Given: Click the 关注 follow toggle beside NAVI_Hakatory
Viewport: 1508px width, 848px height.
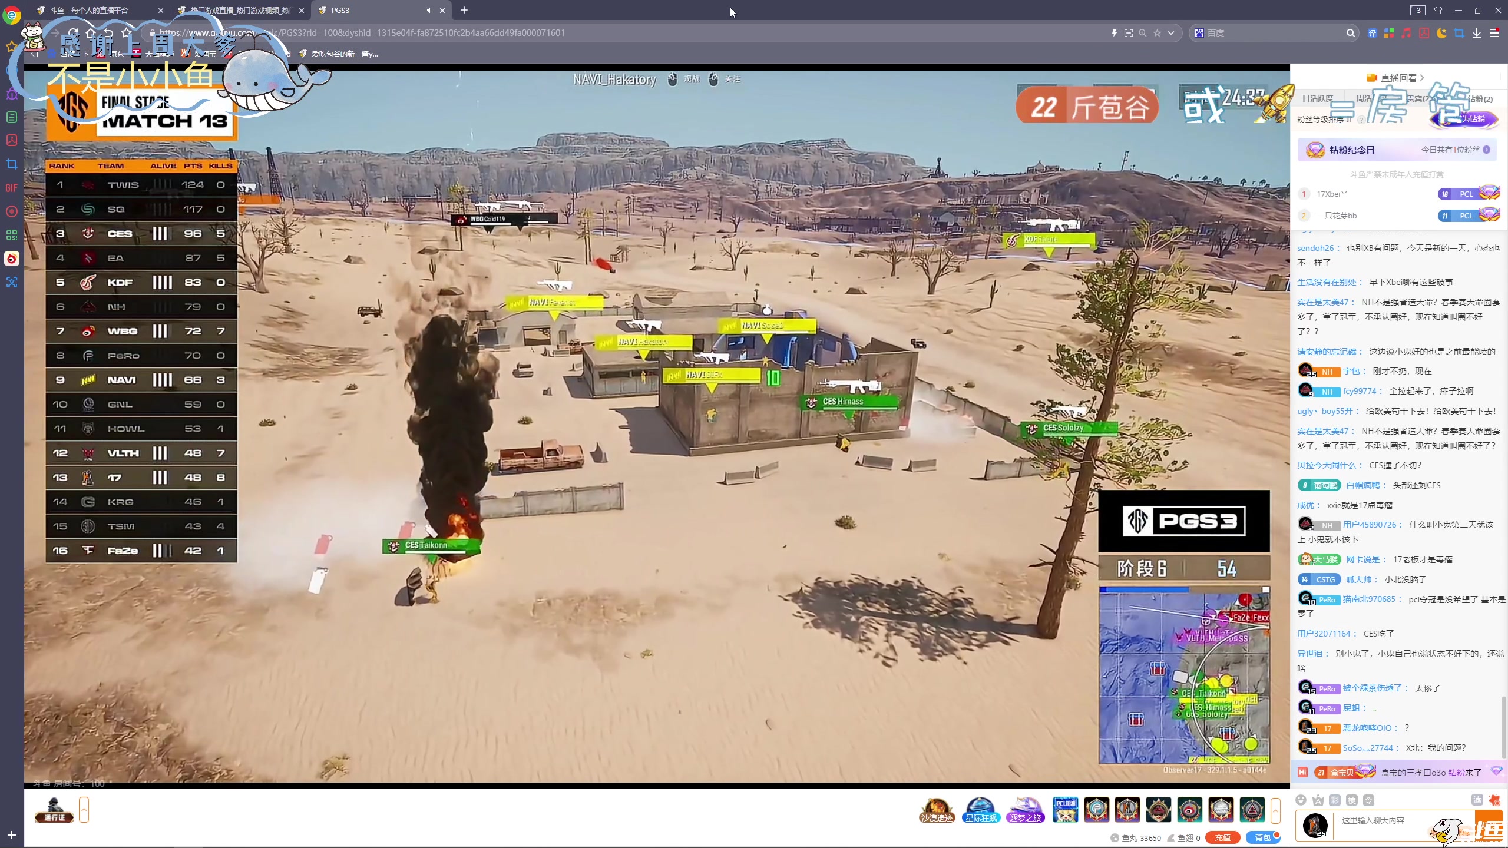Looking at the screenshot, I should pyautogui.click(x=725, y=79).
